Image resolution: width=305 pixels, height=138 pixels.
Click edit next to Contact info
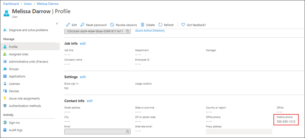[x=90, y=101]
